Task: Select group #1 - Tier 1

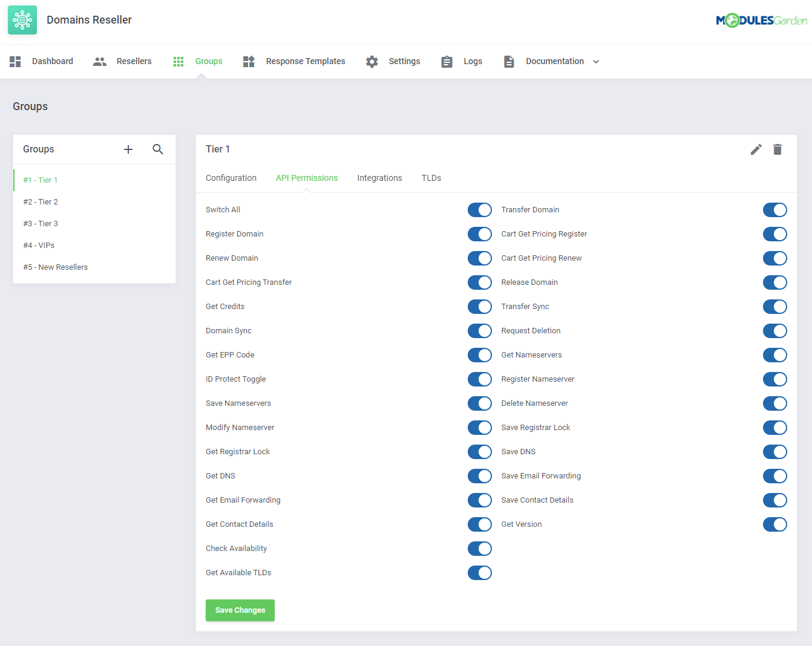Action: click(x=94, y=180)
